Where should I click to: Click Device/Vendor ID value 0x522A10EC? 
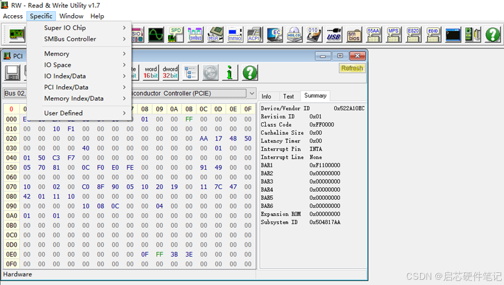coord(349,108)
